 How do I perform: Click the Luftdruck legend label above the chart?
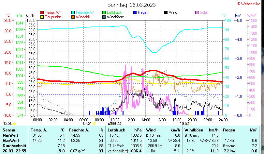(x=114, y=12)
